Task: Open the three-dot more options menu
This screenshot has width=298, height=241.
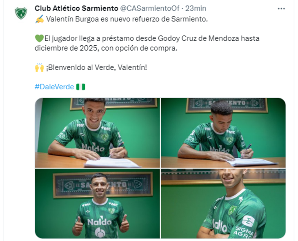Action: (281, 9)
